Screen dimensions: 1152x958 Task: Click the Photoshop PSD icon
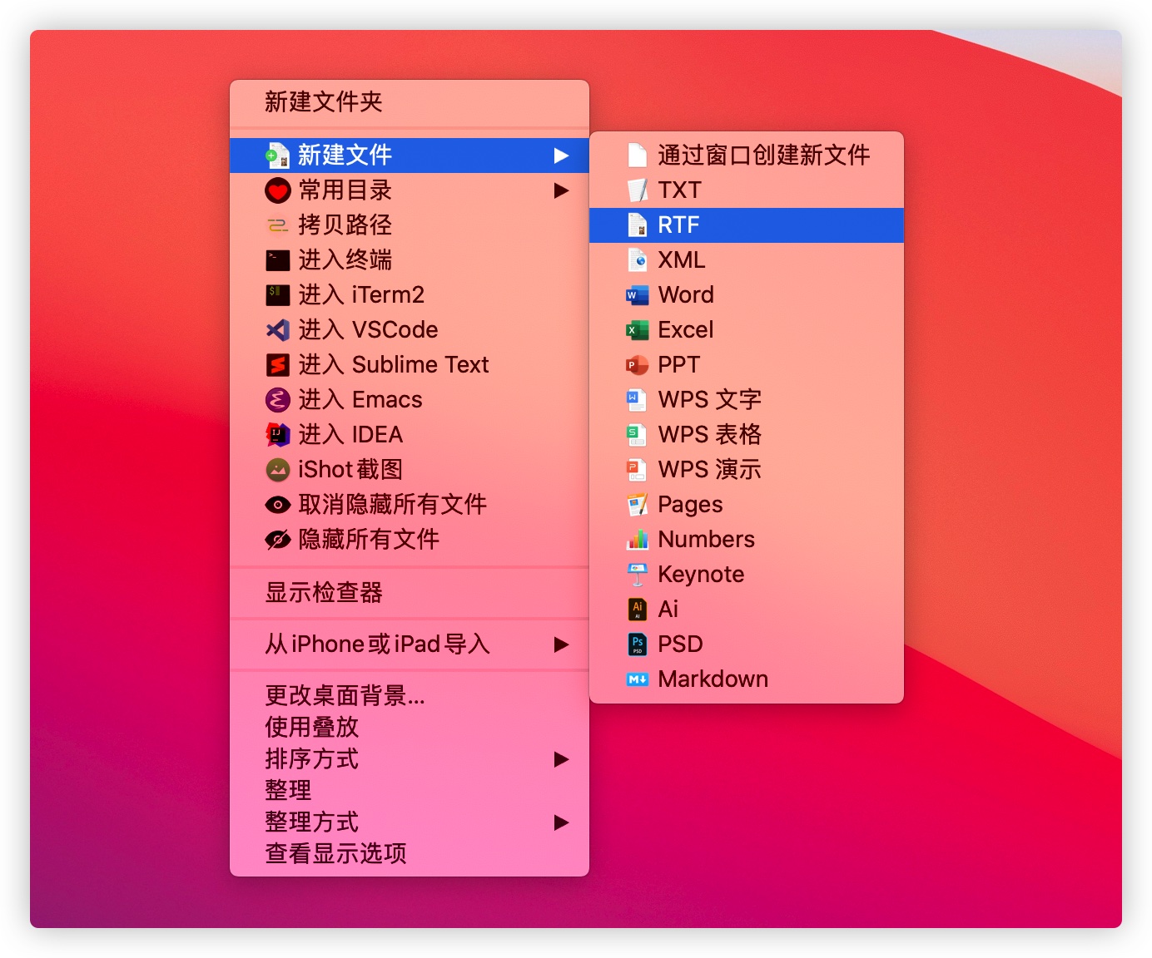pyautogui.click(x=638, y=644)
